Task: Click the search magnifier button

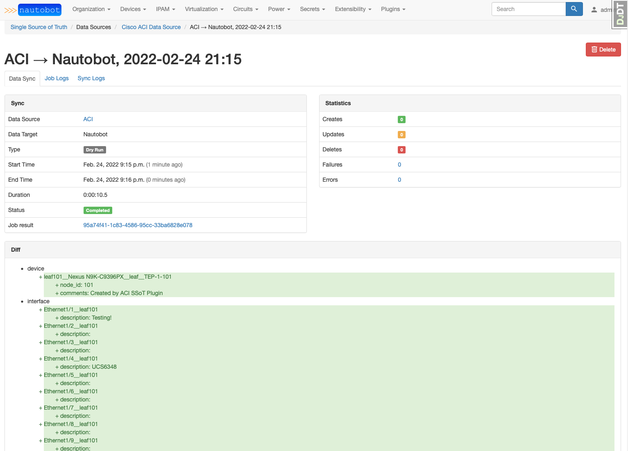Action: (x=574, y=9)
